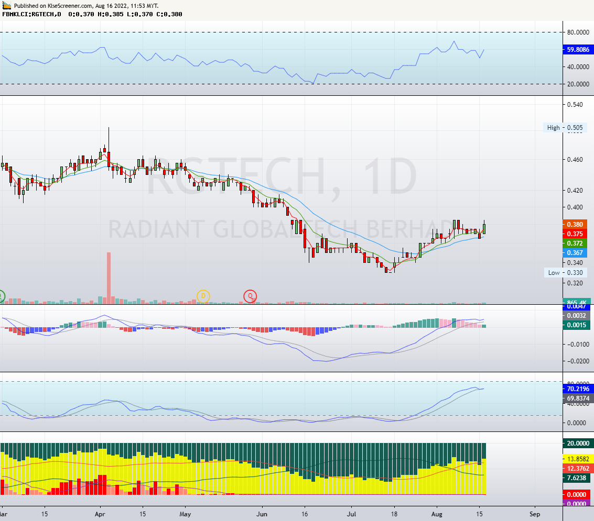Select the red circled Q quarterly report marker

tap(250, 296)
